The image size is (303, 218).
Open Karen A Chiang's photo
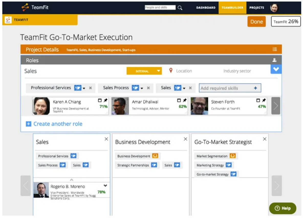(x=41, y=106)
